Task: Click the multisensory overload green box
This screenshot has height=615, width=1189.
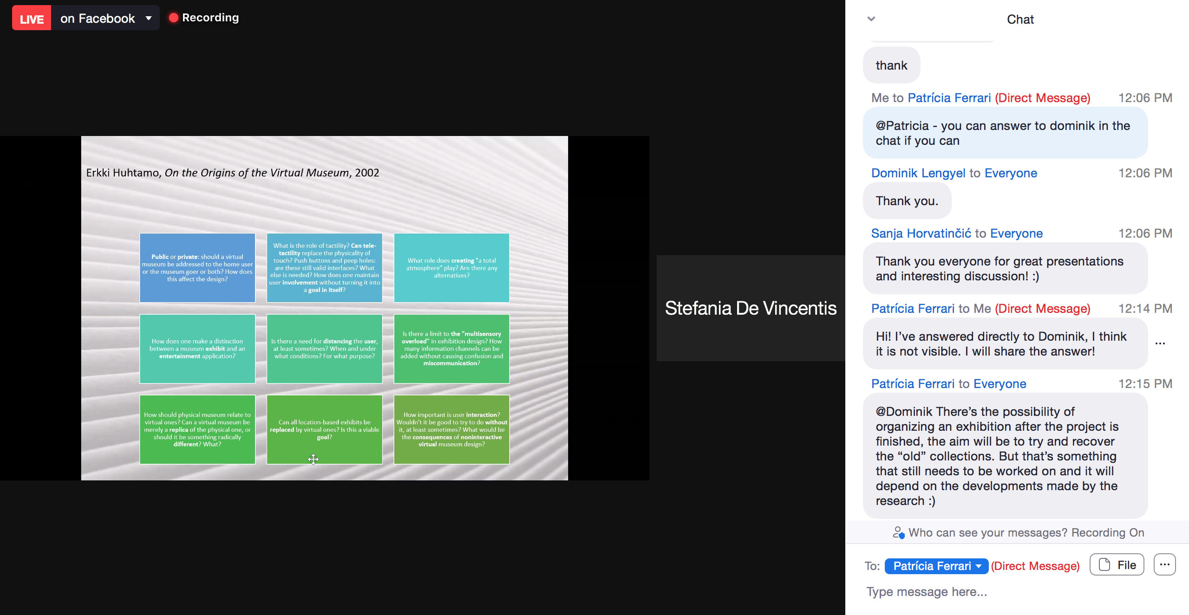Action: (x=451, y=349)
